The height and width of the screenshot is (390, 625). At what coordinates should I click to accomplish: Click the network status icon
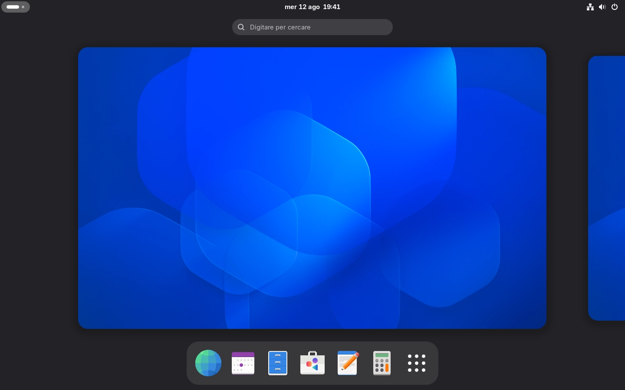[590, 7]
